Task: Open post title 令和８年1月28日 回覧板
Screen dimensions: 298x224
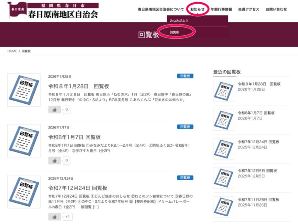Action: click(x=78, y=86)
